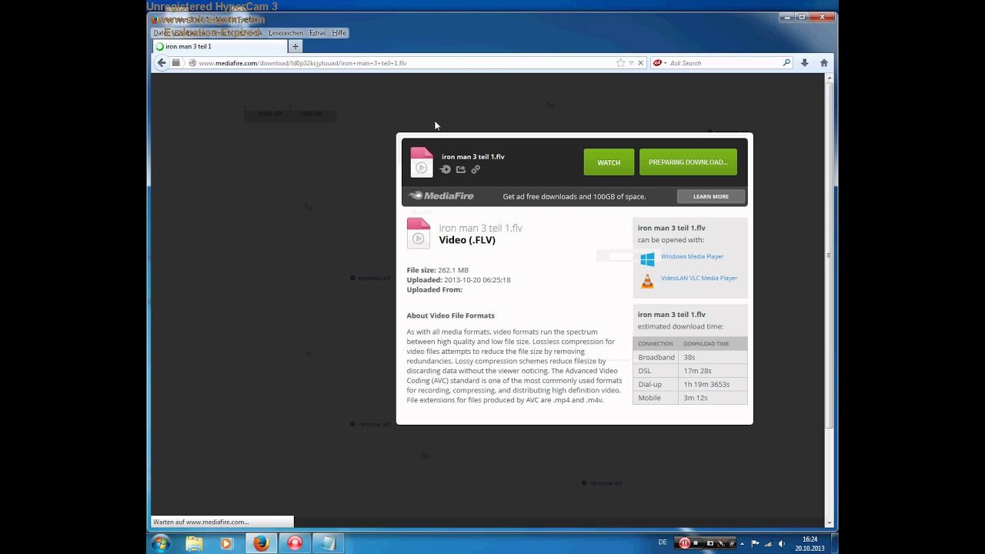The height and width of the screenshot is (554, 985).
Task: Open Windows Explorer from the taskbar
Action: click(193, 543)
